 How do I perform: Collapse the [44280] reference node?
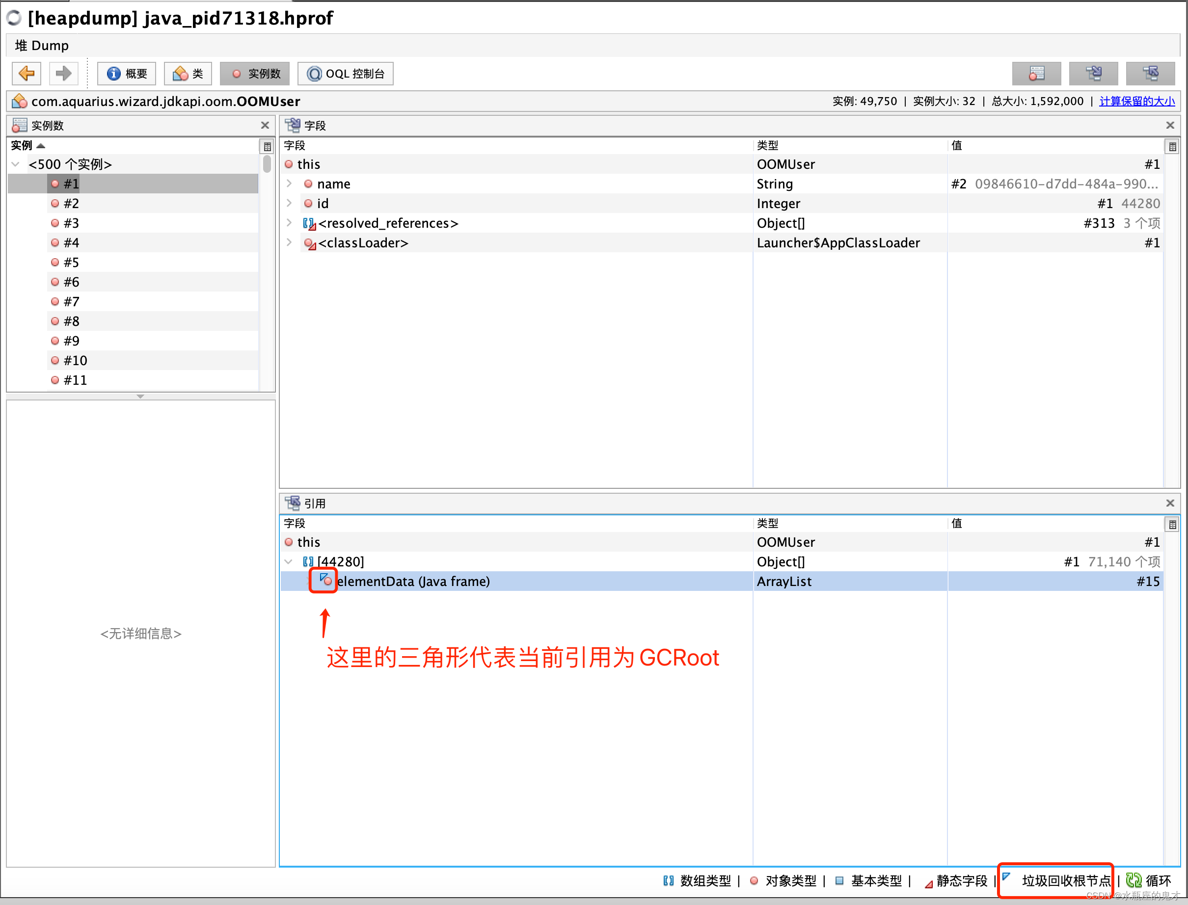pos(289,562)
